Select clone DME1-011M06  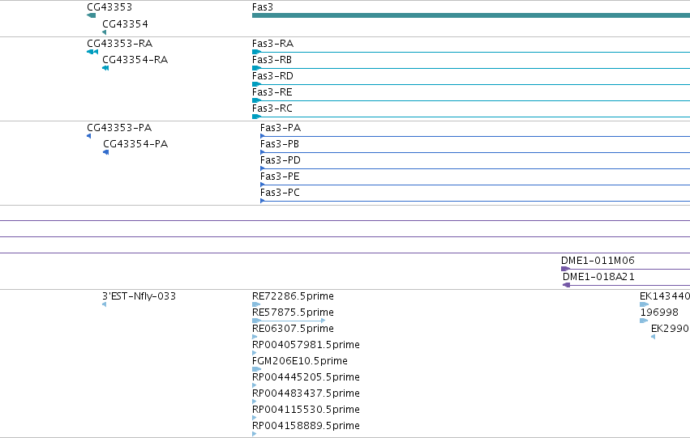[598, 261]
